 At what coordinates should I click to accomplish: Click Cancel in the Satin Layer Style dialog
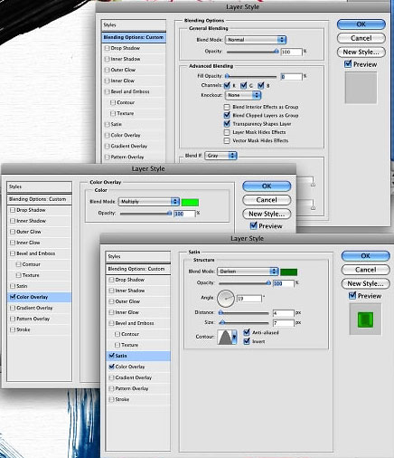tap(365, 270)
